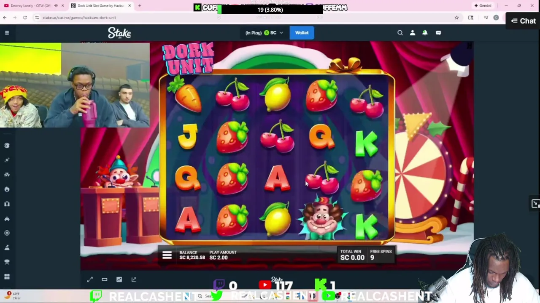540x303 pixels.
Task: Select the flame sidebar icon
Action: coord(7,189)
